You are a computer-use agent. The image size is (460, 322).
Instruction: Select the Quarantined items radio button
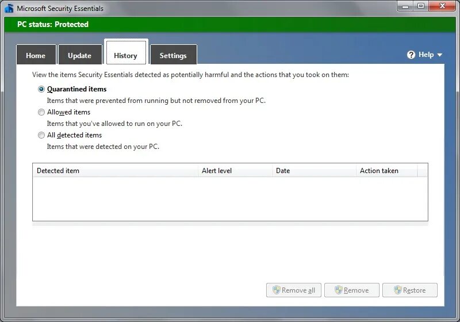[x=41, y=89]
